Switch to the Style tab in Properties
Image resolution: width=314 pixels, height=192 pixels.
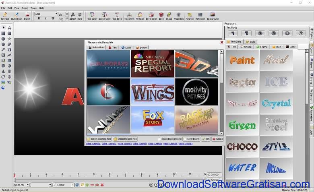(x=250, y=41)
